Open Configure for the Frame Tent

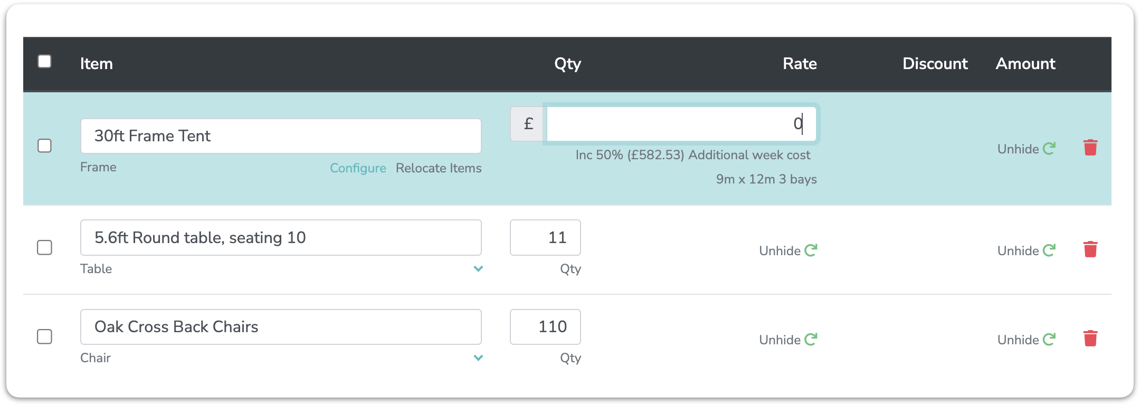click(x=358, y=168)
